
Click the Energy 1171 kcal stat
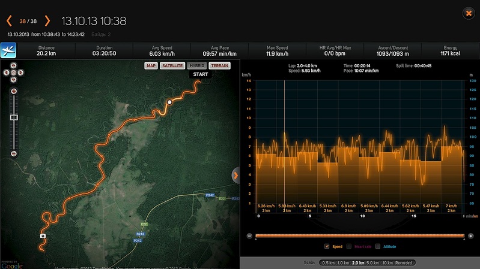click(451, 51)
